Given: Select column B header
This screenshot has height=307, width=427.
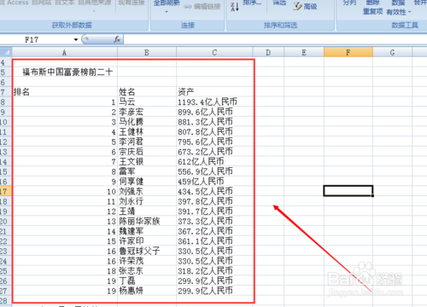Looking at the screenshot, I should click(x=147, y=52).
